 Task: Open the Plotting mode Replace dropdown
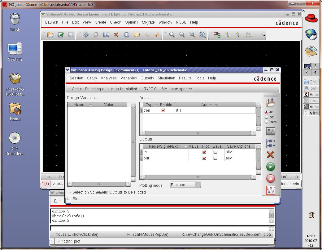185,185
